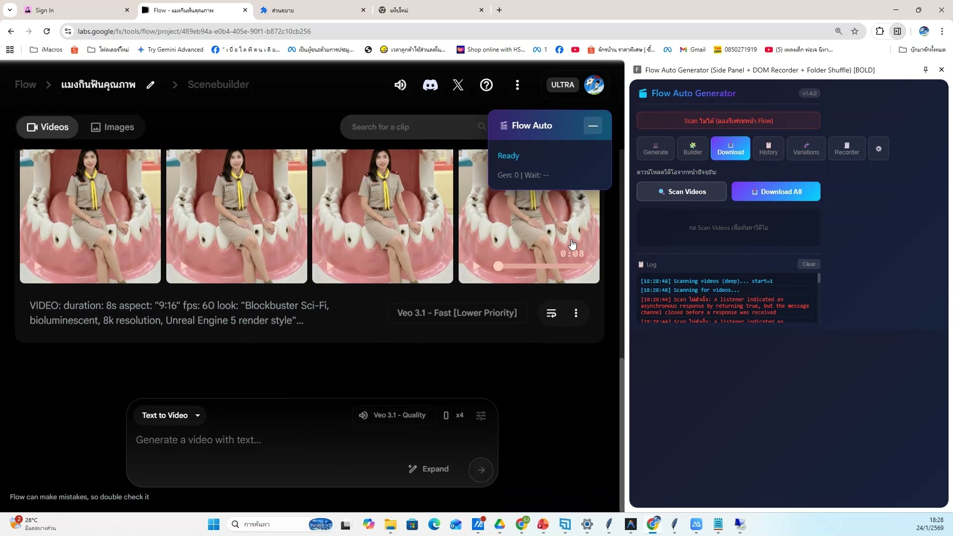Click the X (Twitter) icon in Flow toolbar
The image size is (953, 536).
[458, 85]
